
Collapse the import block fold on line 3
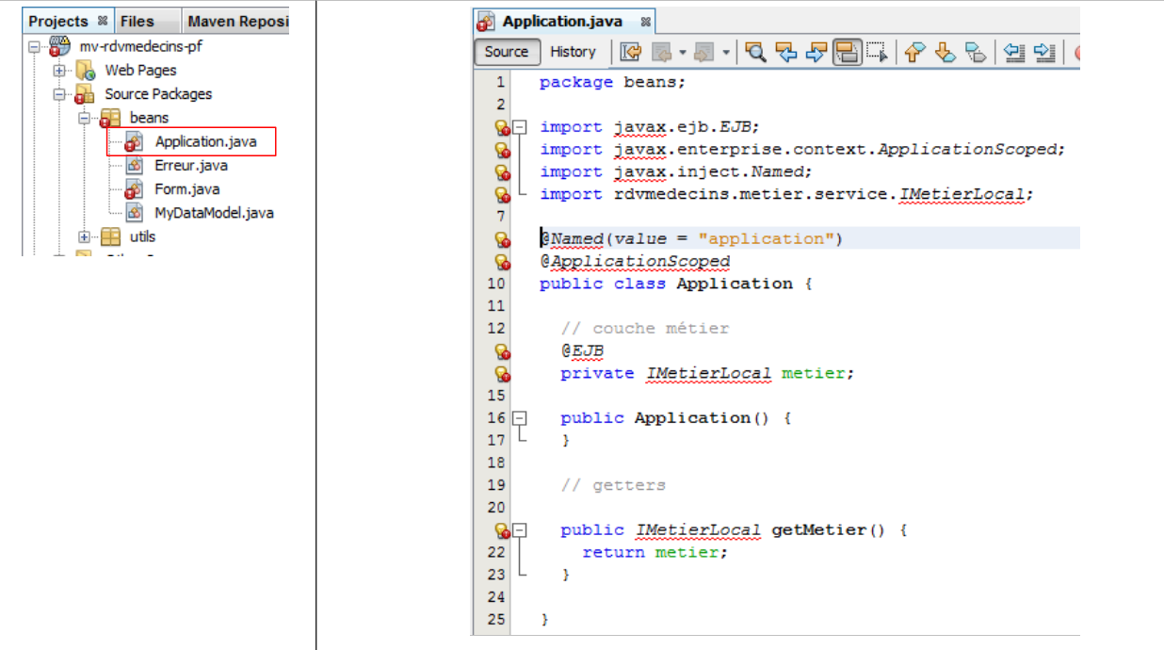click(x=520, y=127)
